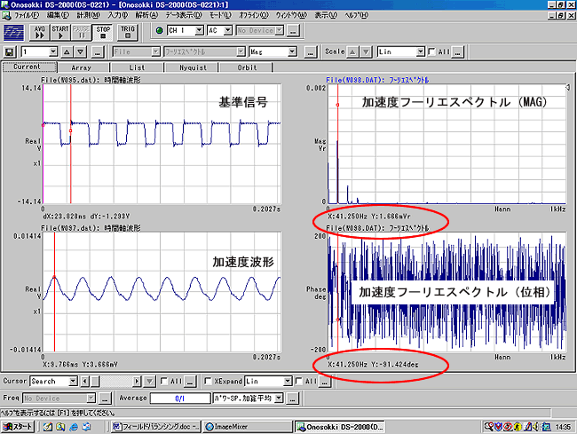Viewport: 577px width, 434px height.
Task: Click ellipsis button after No Device dropdown
Action: 293,31
